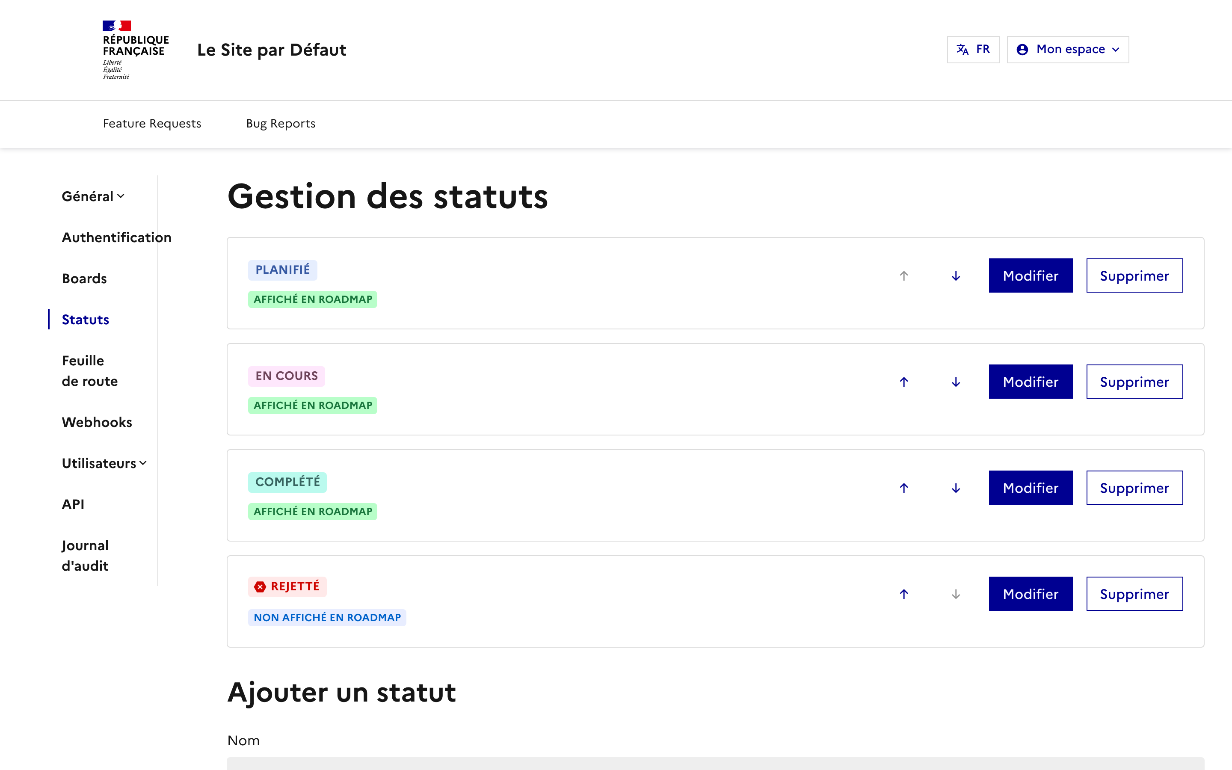The image size is (1232, 770).
Task: Click Supprimer for the REJETTÉ status
Action: pyautogui.click(x=1134, y=593)
